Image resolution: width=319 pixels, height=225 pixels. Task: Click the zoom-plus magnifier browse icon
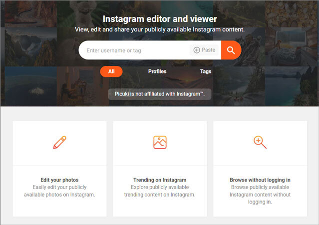[x=260, y=142]
